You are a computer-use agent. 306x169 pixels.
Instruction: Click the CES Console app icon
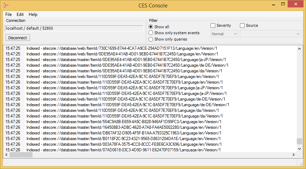pos(6,5)
